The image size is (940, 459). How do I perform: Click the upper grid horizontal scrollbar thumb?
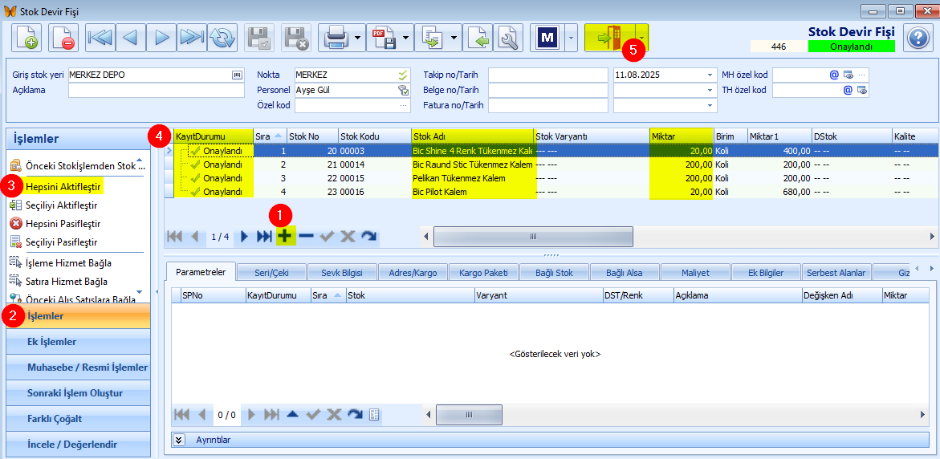(533, 237)
